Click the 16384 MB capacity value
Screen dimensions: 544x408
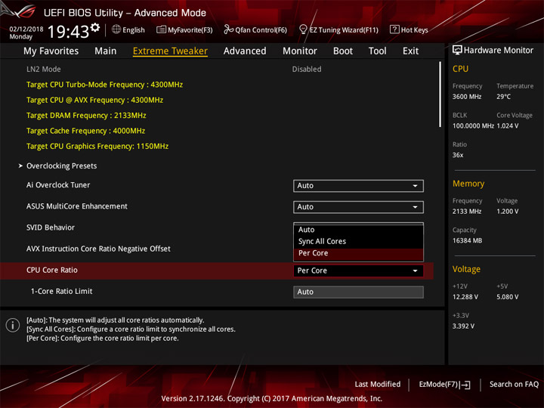467,241
